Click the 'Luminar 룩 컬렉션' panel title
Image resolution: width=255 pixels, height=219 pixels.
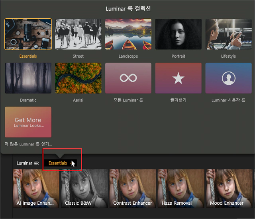pos(128,9)
